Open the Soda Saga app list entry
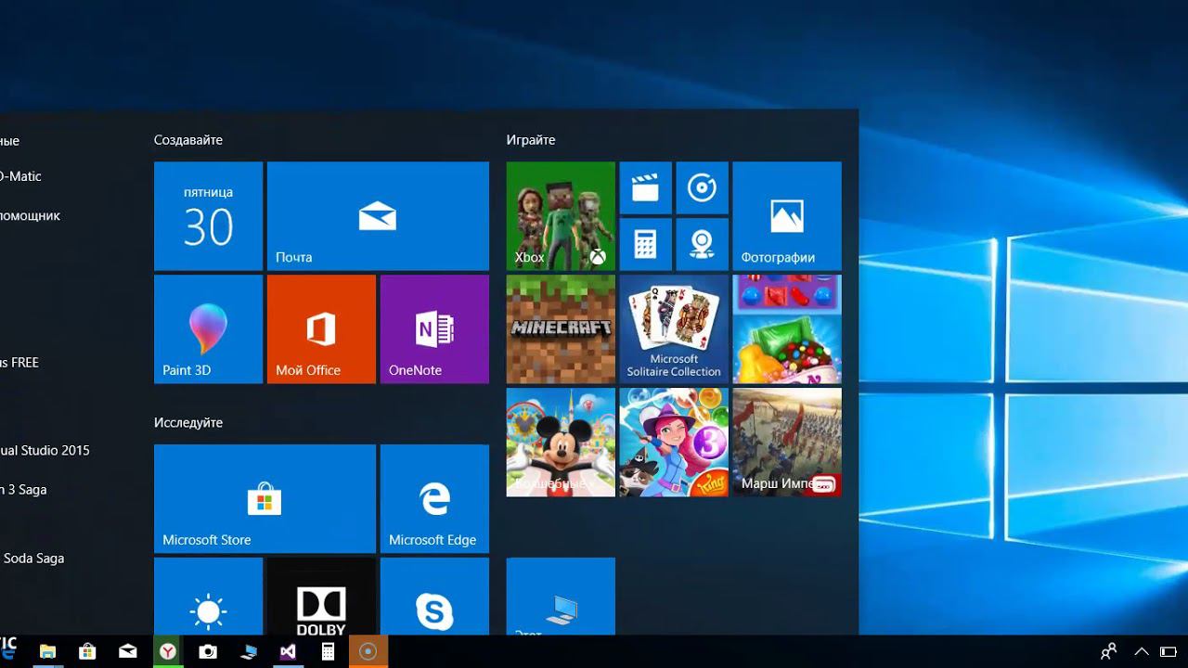The width and height of the screenshot is (1188, 668). point(33,559)
